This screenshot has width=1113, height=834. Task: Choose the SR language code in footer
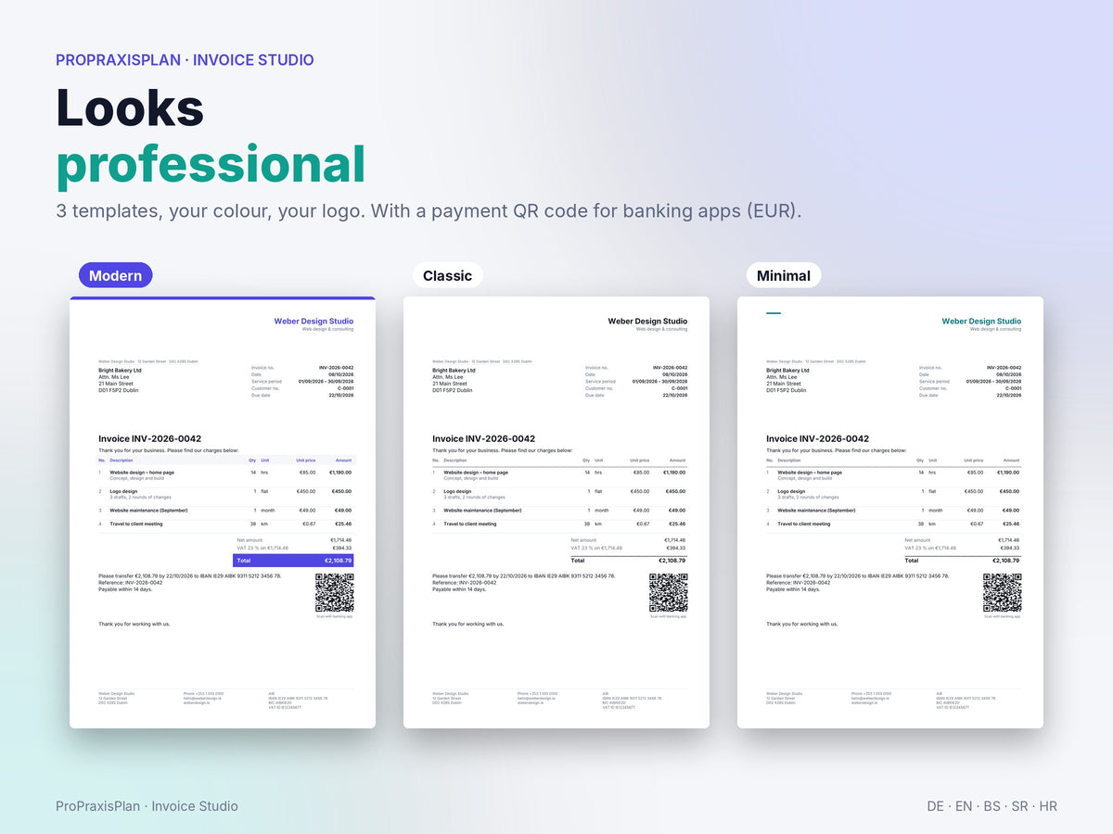click(x=1020, y=806)
